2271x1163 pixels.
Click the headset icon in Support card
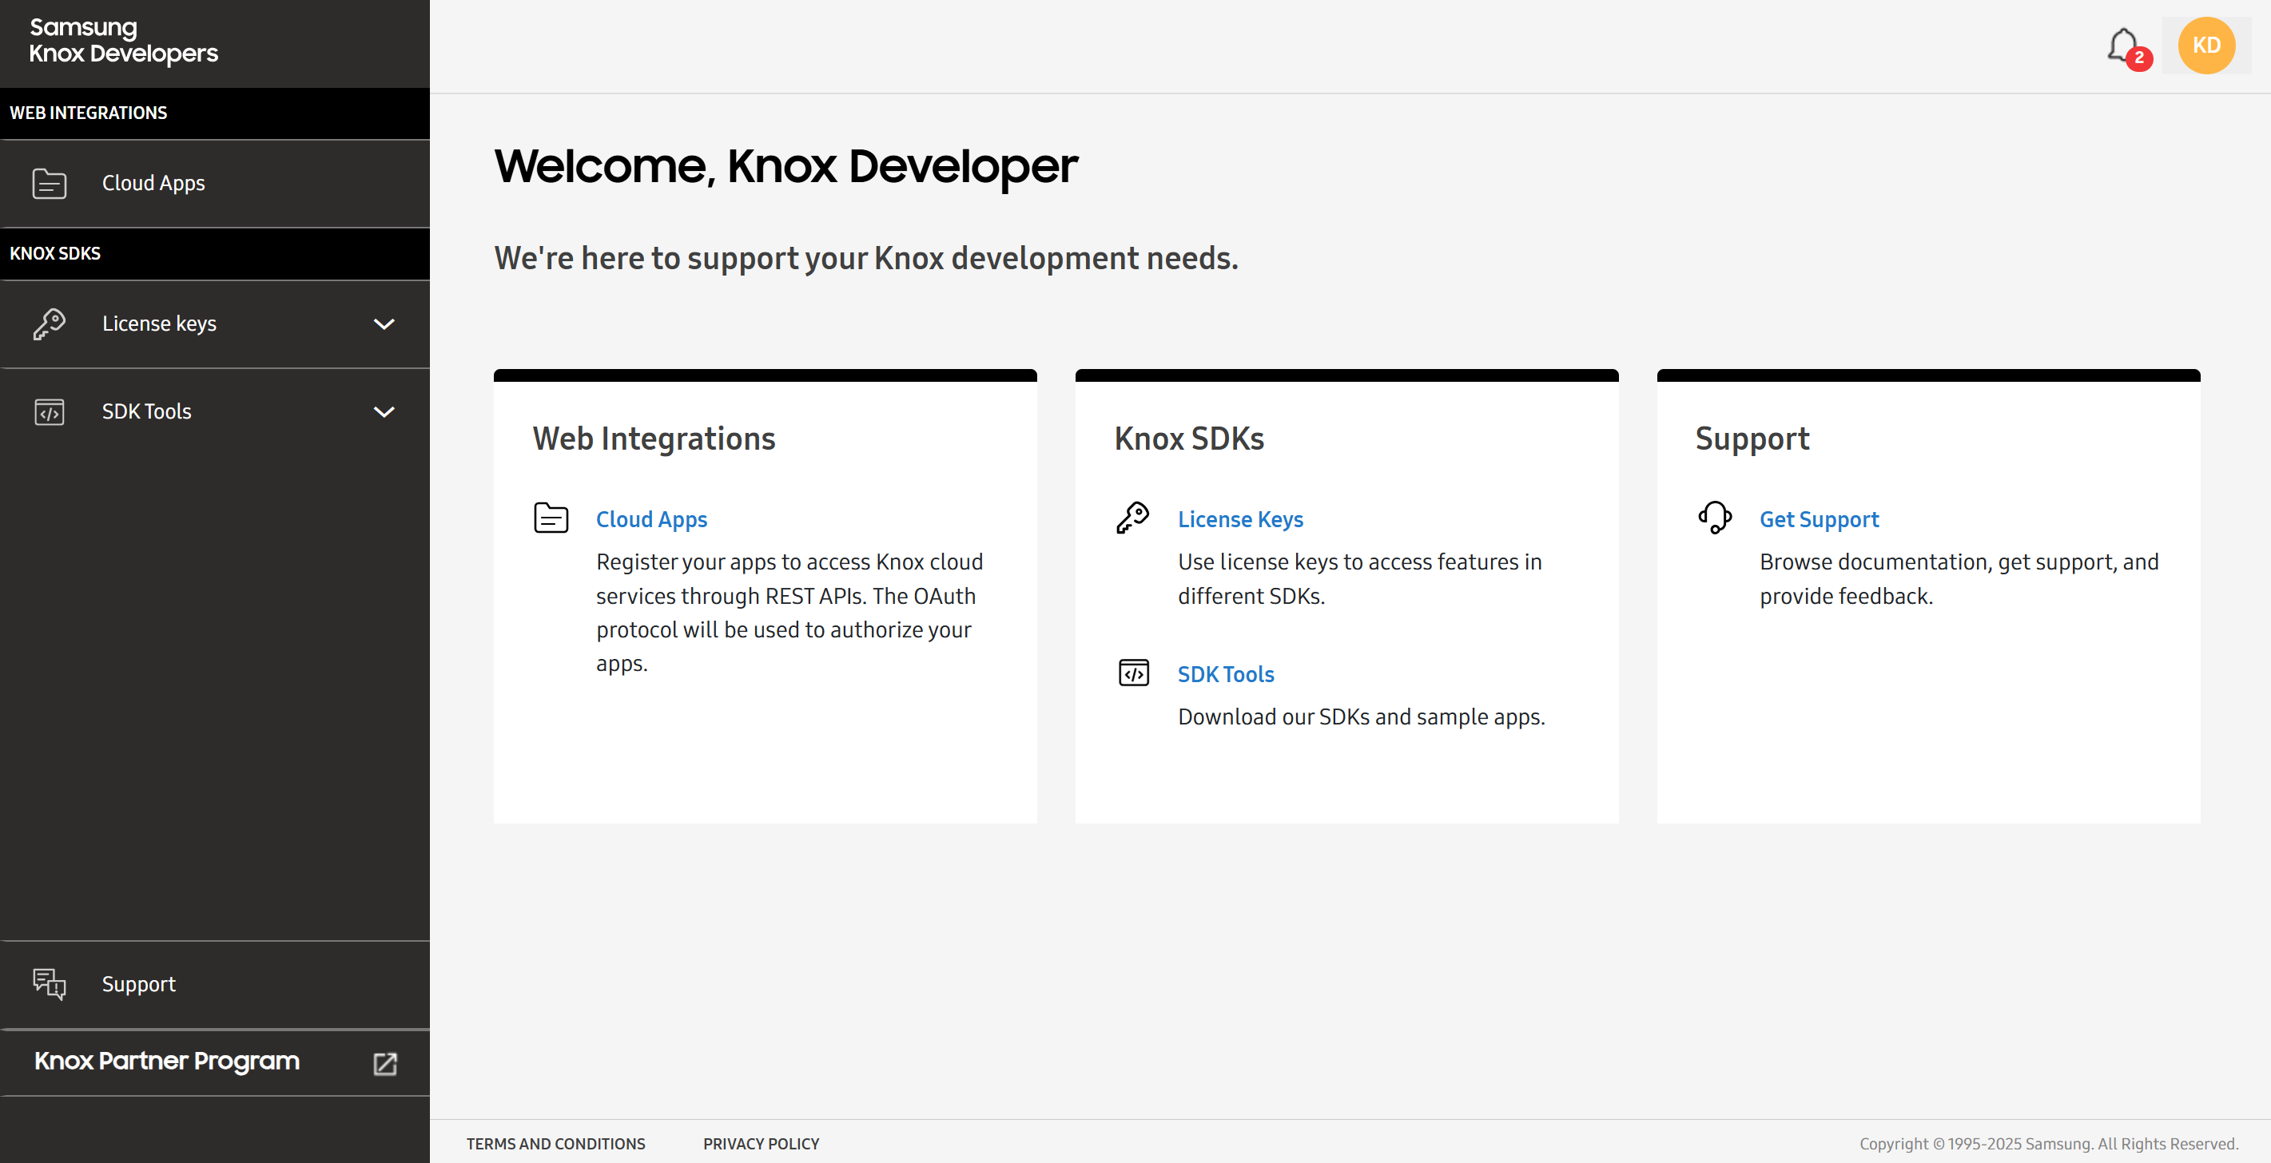(x=1715, y=517)
